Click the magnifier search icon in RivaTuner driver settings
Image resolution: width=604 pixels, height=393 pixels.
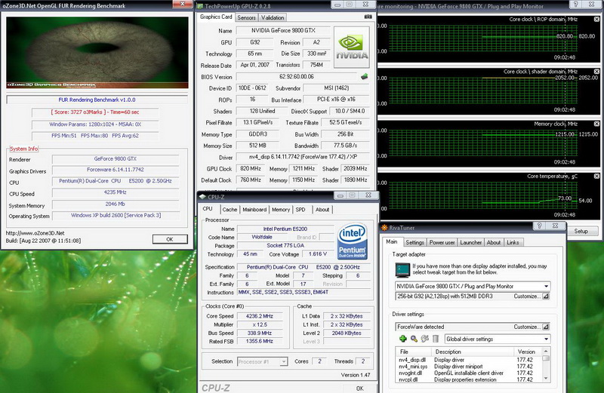[414, 339]
